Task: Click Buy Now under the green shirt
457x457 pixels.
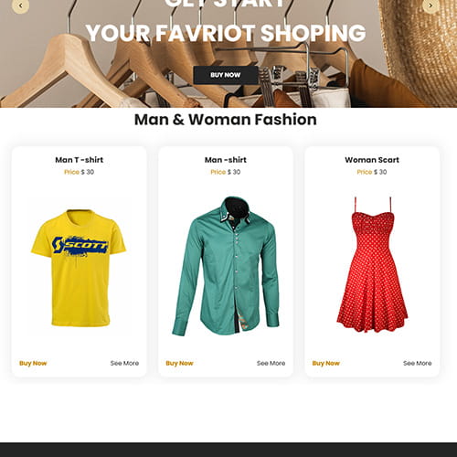Action: pyautogui.click(x=179, y=363)
